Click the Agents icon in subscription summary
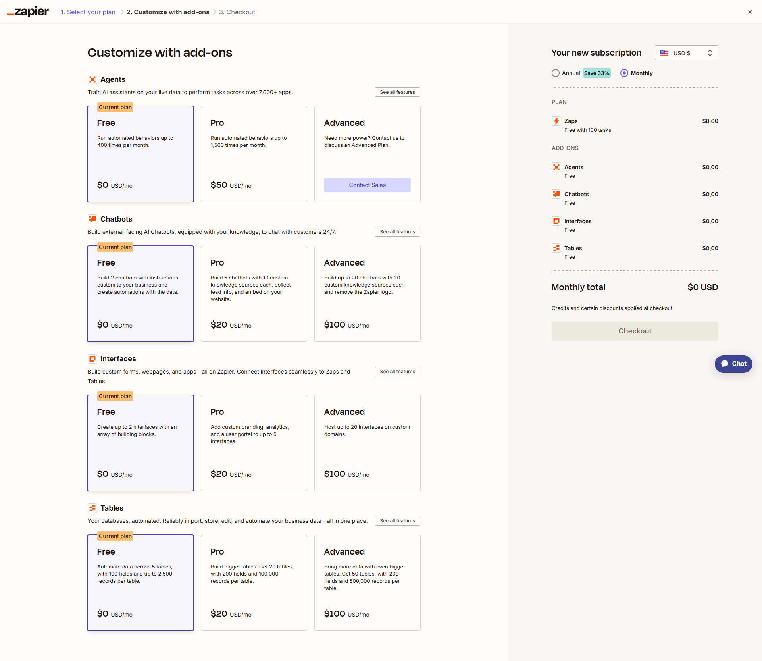762x661 pixels. tap(556, 167)
